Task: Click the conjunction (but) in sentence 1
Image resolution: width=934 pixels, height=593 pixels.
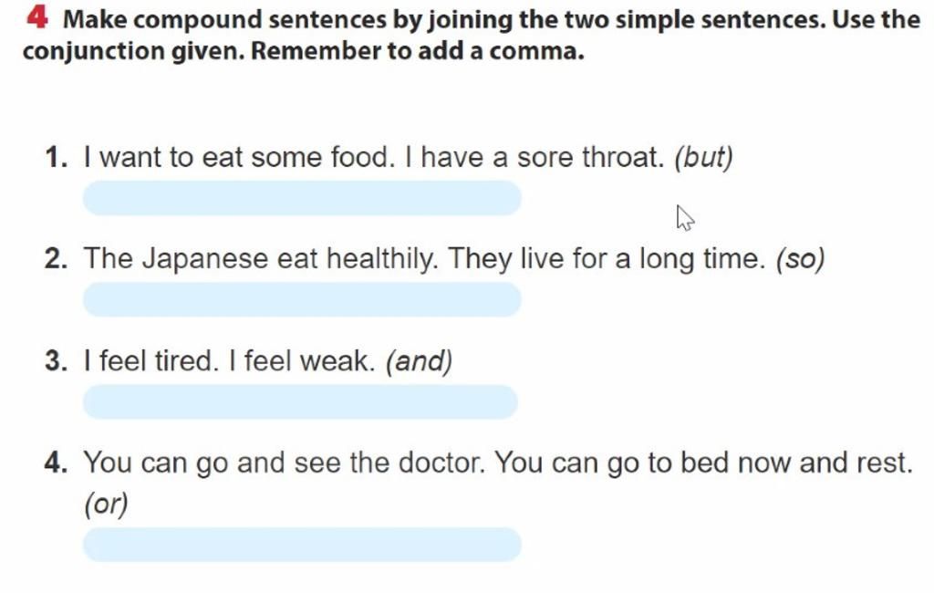Action: 703,157
